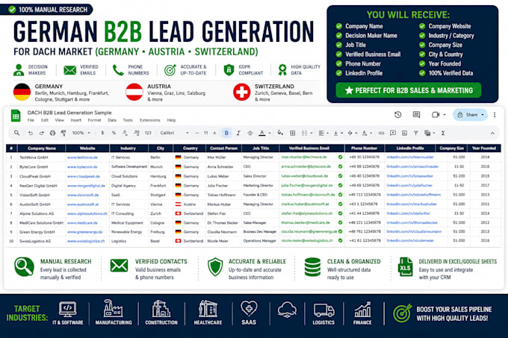The width and height of the screenshot is (508, 338).
Task: Open the merge cells dropdown arrow
Action: coord(312,133)
